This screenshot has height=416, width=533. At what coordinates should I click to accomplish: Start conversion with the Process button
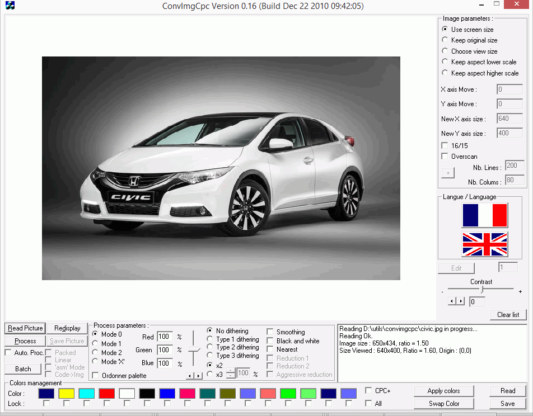[25, 341]
